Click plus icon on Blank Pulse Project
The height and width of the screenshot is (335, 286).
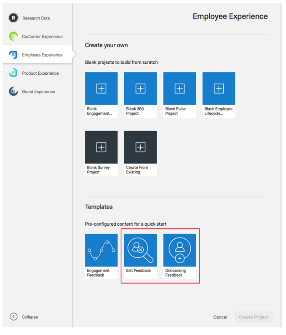pos(179,89)
